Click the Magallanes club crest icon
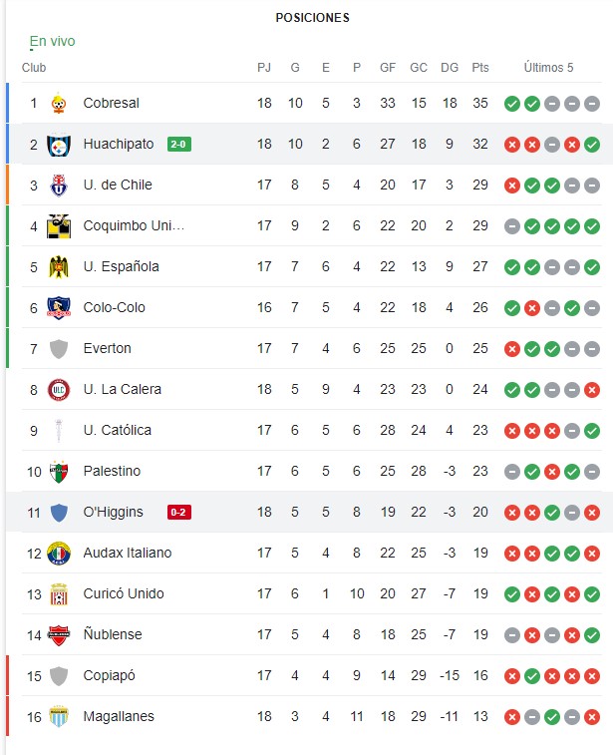This screenshot has width=613, height=755. [59, 717]
